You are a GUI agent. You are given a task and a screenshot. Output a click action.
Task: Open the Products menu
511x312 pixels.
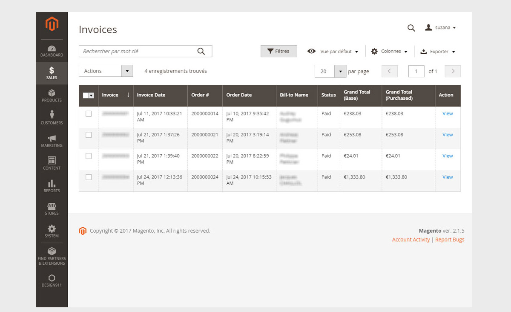click(x=52, y=96)
